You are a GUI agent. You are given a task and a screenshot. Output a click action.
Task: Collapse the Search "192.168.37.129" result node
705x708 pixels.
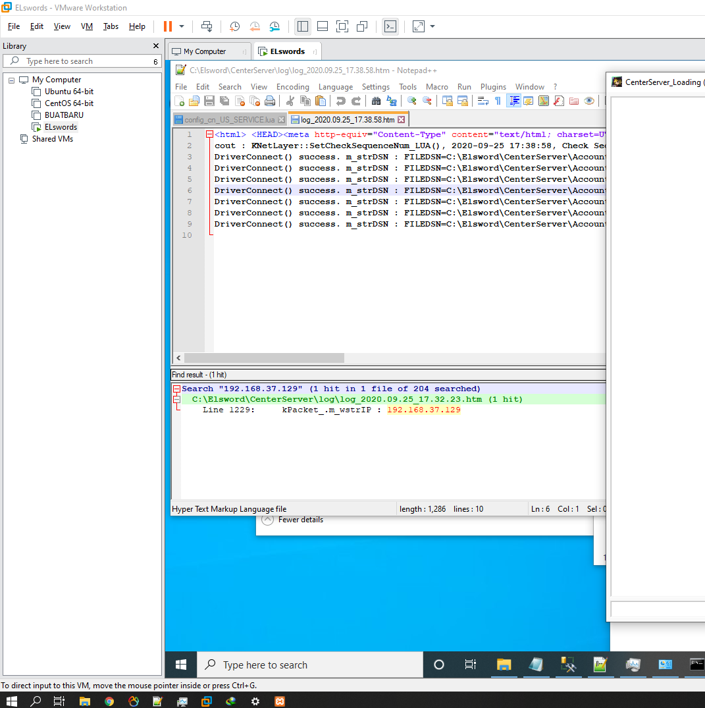(177, 389)
